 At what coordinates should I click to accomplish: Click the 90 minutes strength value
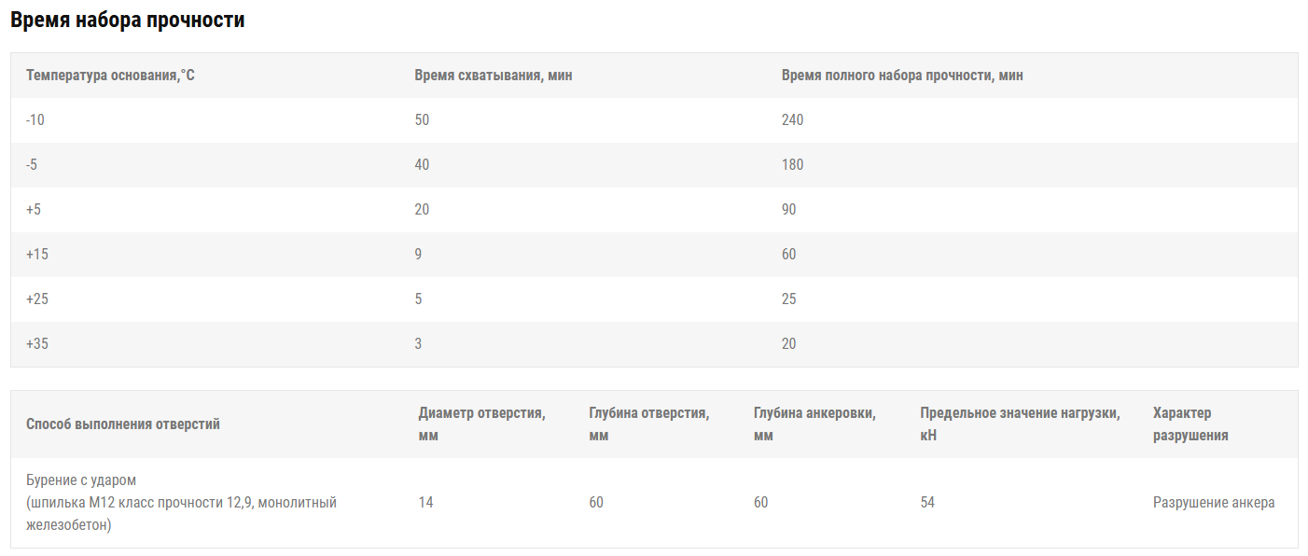(x=789, y=210)
